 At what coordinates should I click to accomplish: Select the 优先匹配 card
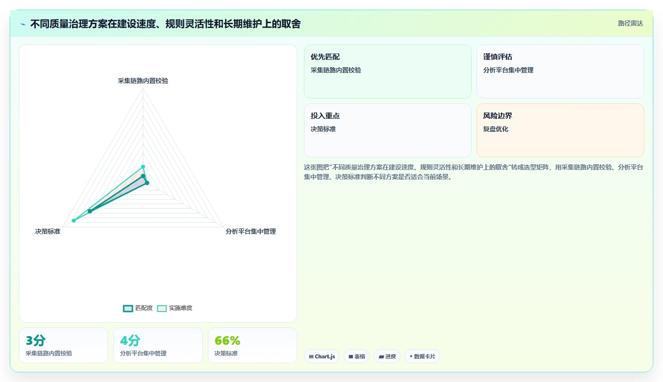[x=388, y=71]
